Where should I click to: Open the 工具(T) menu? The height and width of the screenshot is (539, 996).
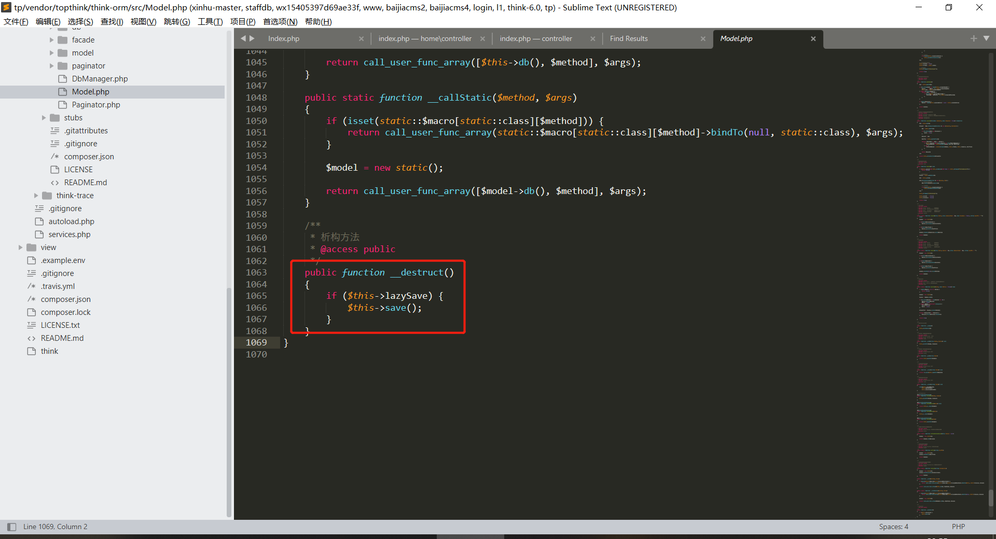[210, 21]
